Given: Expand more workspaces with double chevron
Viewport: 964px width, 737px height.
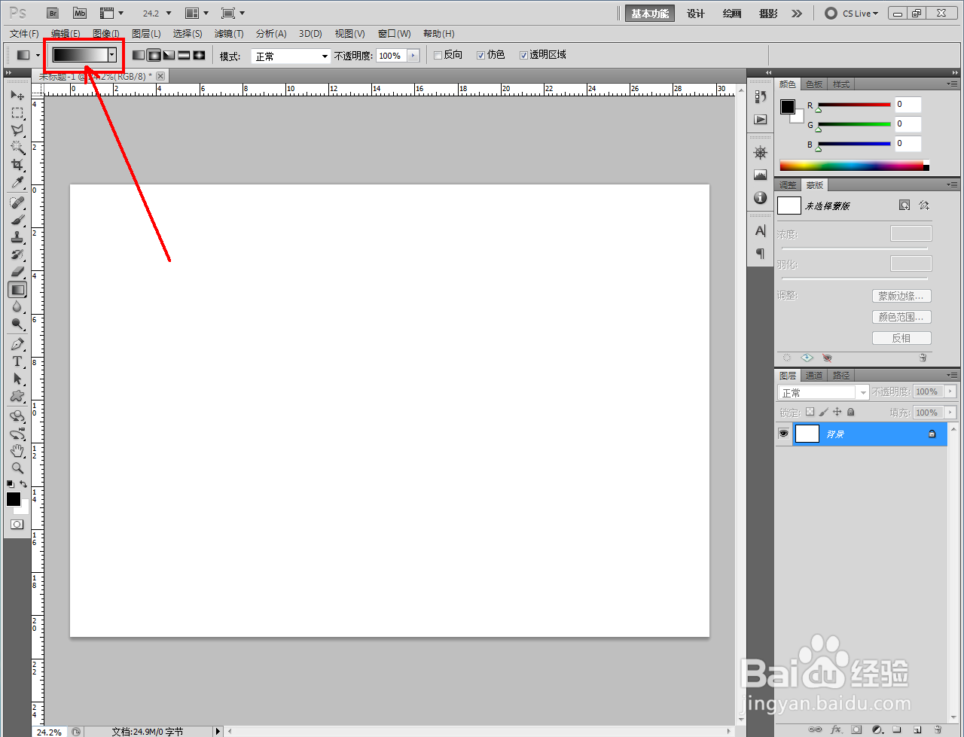Looking at the screenshot, I should 797,14.
